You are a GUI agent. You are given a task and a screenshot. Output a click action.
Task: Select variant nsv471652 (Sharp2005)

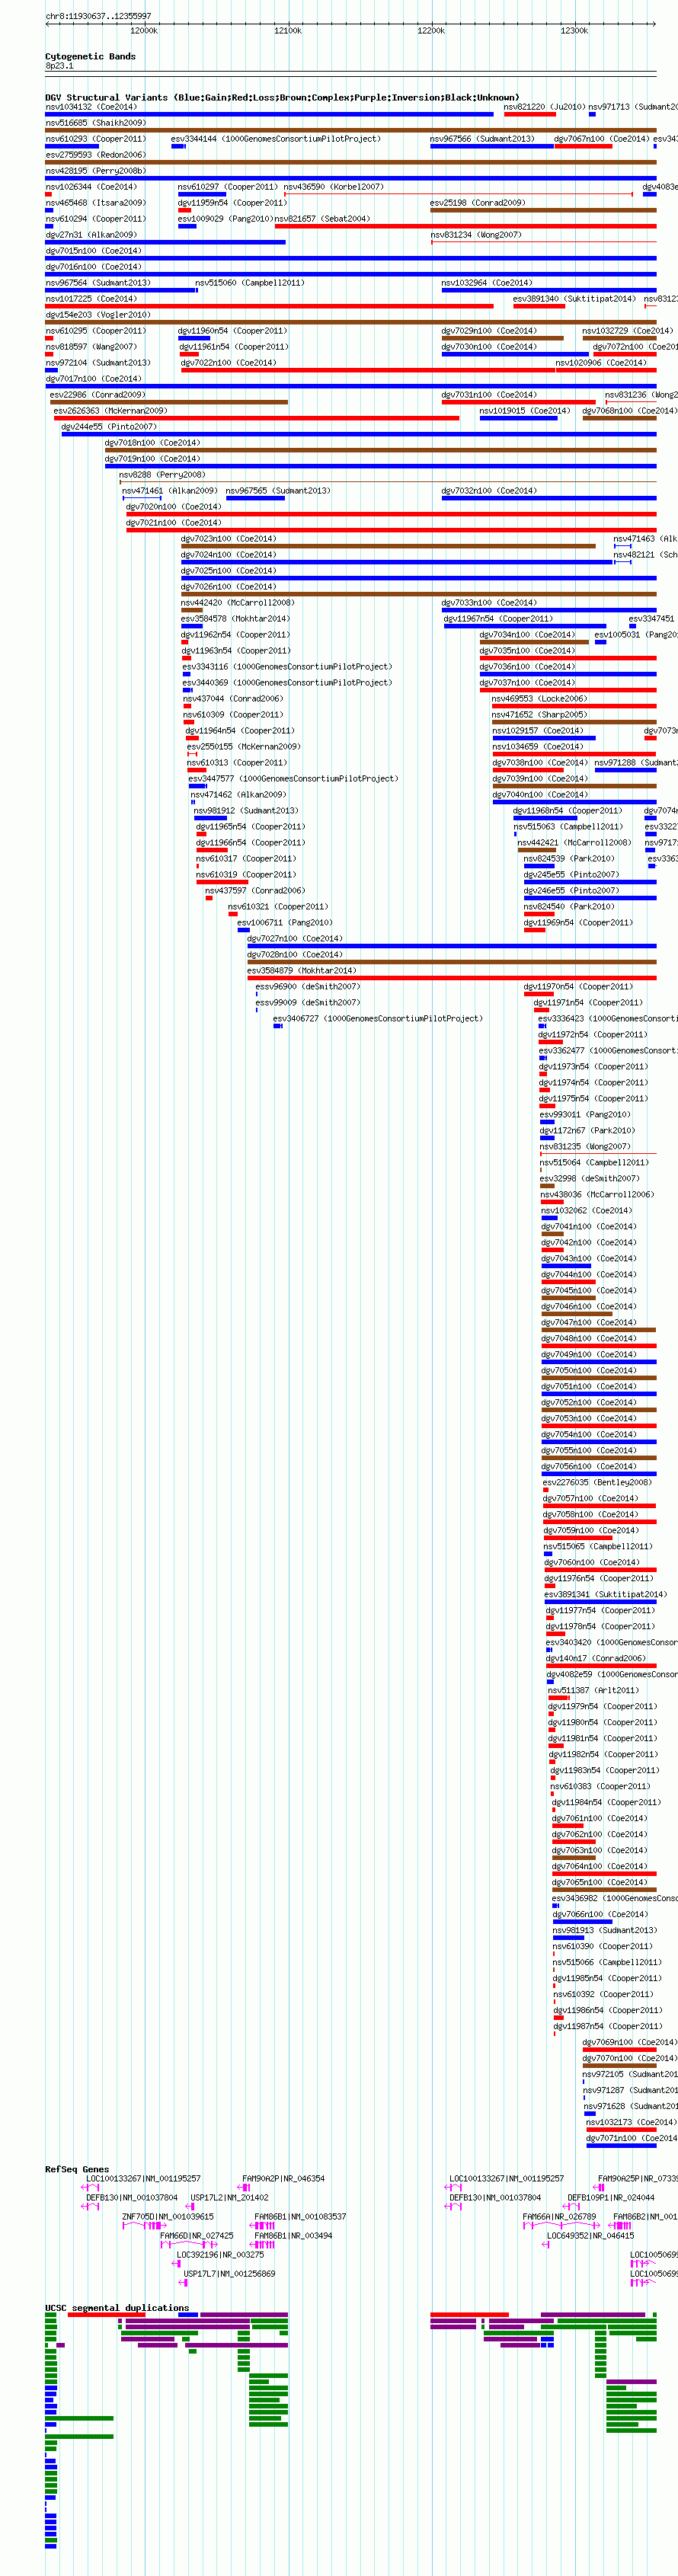539,715
